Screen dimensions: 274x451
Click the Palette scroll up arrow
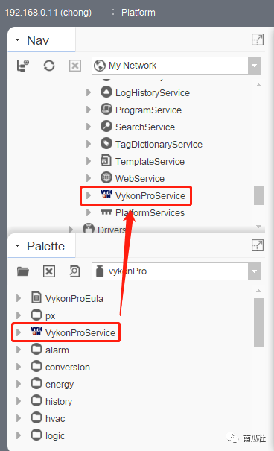pos(258,291)
